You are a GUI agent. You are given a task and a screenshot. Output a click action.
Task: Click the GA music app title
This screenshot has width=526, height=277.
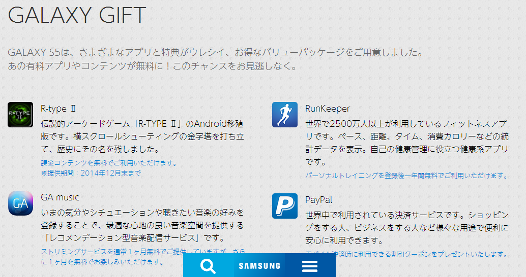click(x=60, y=197)
